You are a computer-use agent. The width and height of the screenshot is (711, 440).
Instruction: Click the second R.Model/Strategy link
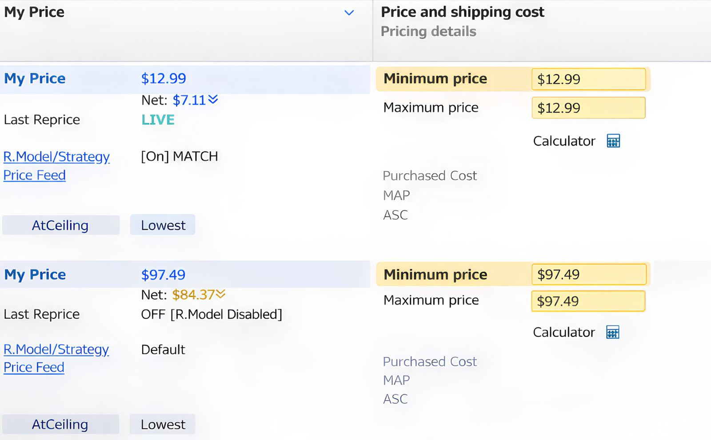point(56,349)
